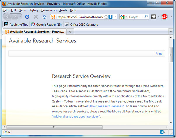Click the dark asterisk extension icon

[x=154, y=17]
